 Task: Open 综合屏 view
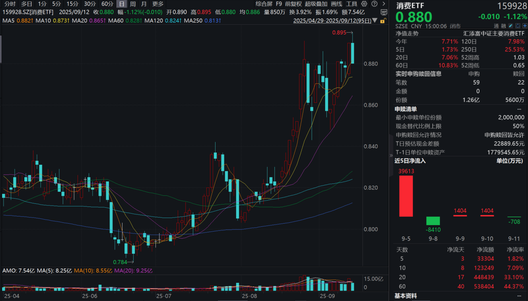264,4
